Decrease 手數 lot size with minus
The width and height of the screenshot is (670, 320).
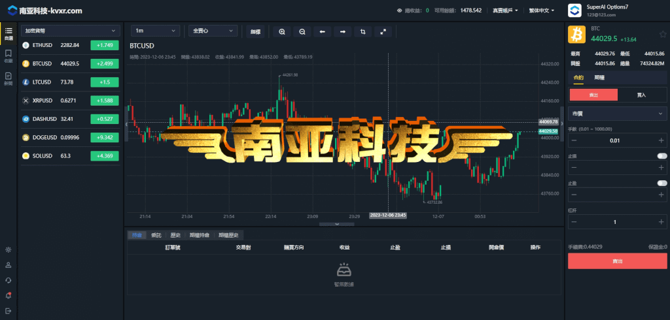tap(574, 140)
